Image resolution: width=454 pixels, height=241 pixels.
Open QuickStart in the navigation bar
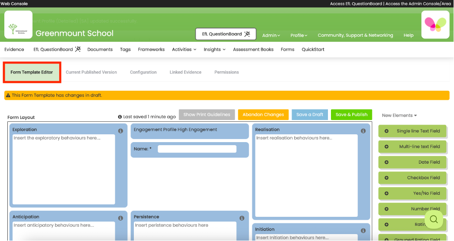tap(313, 49)
